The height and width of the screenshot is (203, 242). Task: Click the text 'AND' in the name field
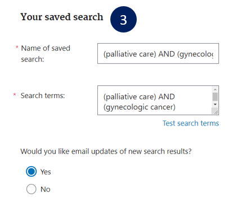pyautogui.click(x=167, y=54)
